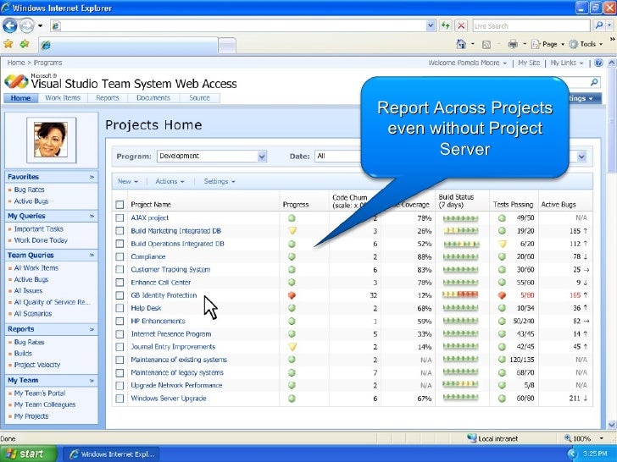Click AJAX project green progress indicator
The height and width of the screenshot is (462, 617).
292,218
